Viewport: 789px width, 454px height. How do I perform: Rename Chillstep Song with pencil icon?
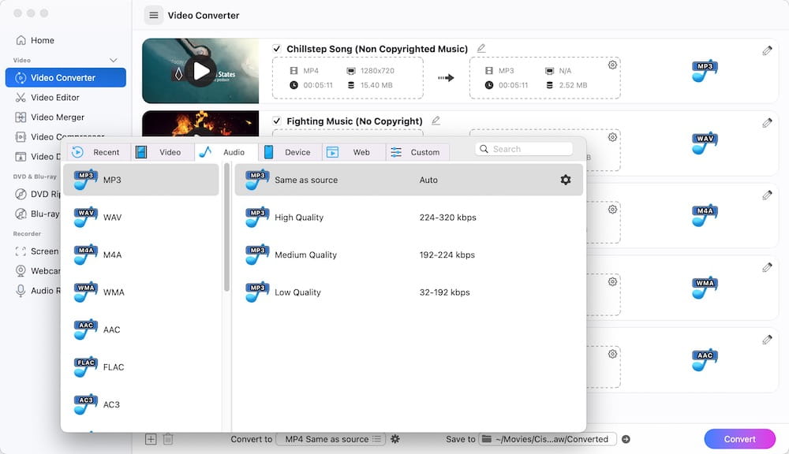[481, 48]
